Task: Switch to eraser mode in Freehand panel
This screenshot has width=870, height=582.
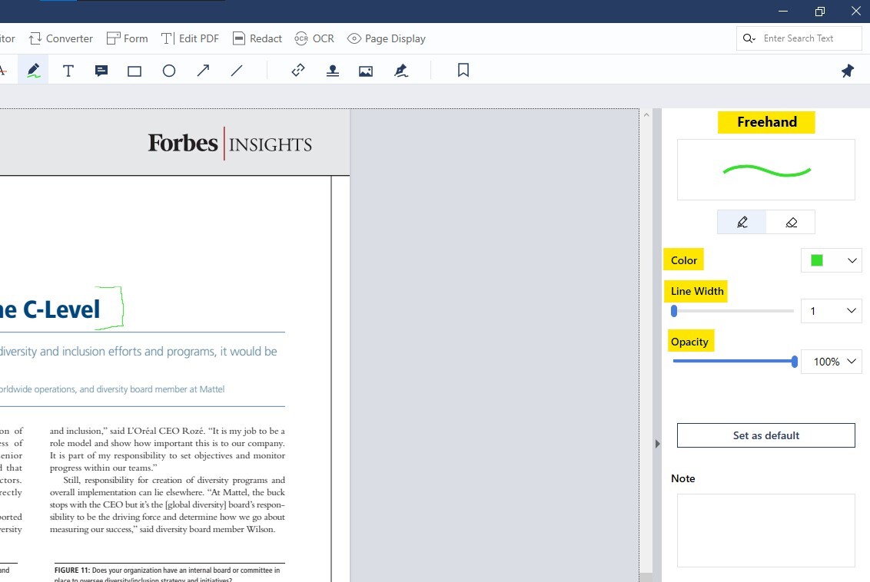Action: point(791,222)
